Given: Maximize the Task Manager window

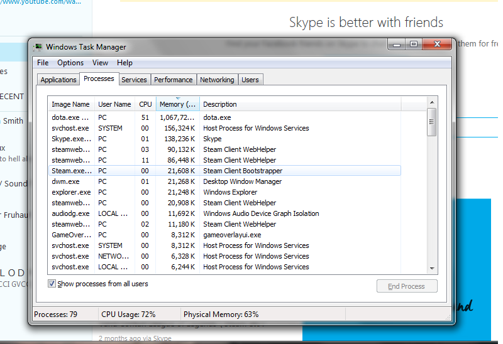Looking at the screenshot, I should click(414, 44).
